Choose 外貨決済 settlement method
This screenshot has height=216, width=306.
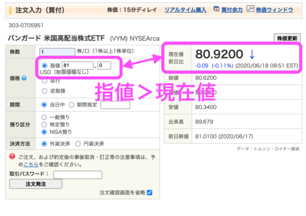pyautogui.click(x=44, y=144)
